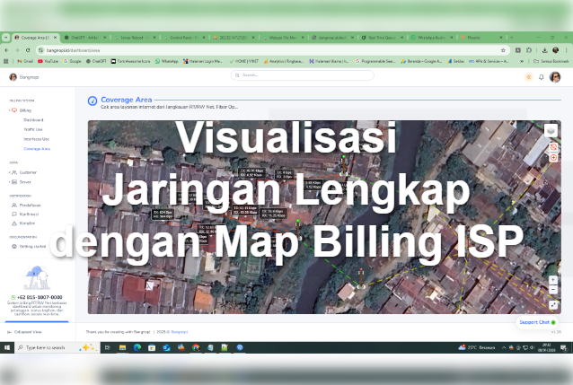
Task: Bookmark this page with the star icon
Action: click(x=503, y=50)
